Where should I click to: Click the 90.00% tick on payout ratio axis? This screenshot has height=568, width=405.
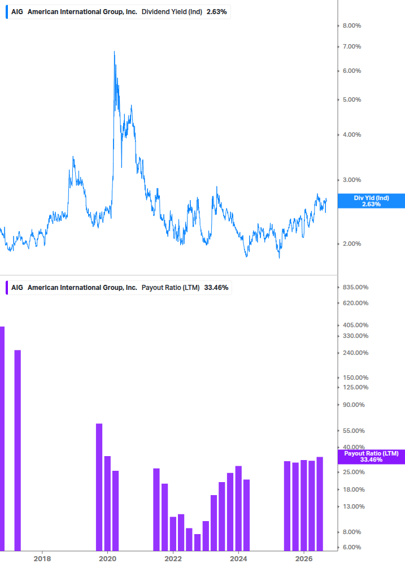pos(354,405)
